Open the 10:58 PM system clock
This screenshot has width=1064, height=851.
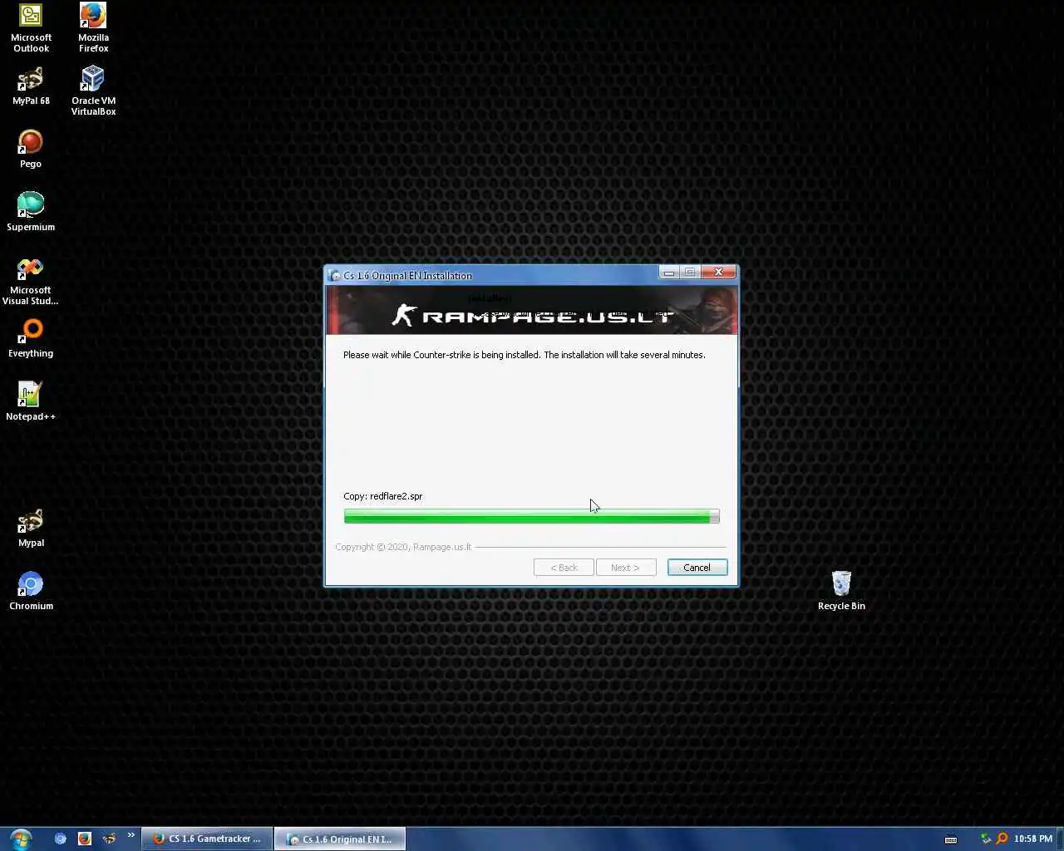click(1032, 839)
